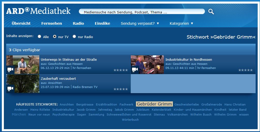Expand the Sendung verpasst? dropdown
Viewport: 260px width, 132px height.
coord(140,23)
